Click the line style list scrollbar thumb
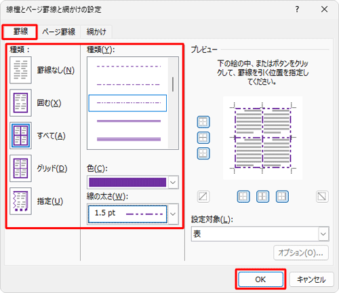Viewport: 339px width, 293px height. (x=173, y=84)
